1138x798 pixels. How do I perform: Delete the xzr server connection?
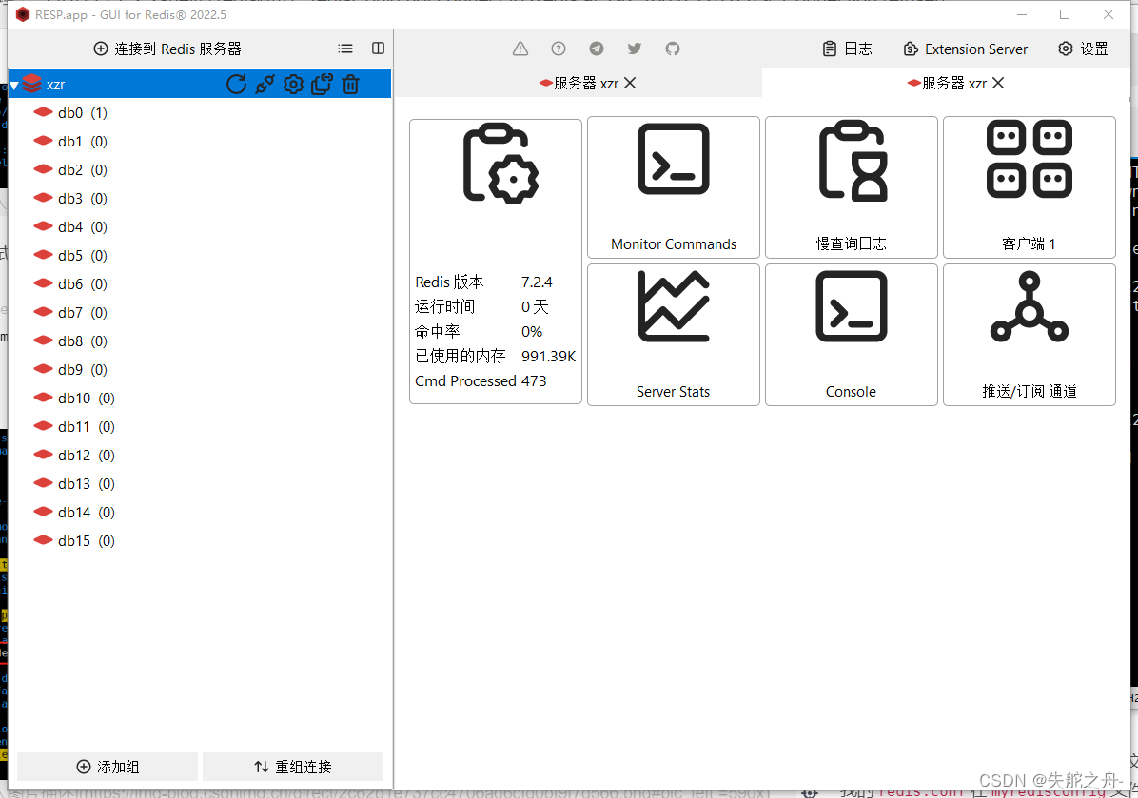coord(350,84)
